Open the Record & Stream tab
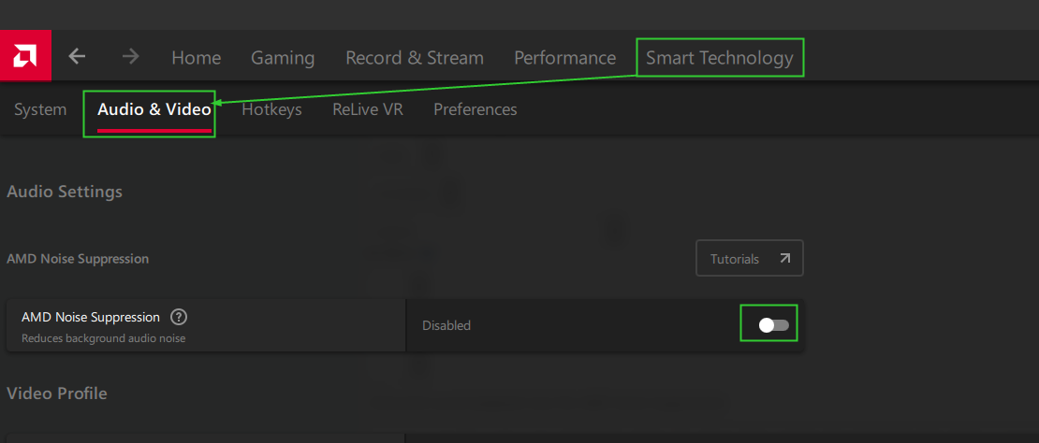The image size is (1039, 443). (x=415, y=58)
